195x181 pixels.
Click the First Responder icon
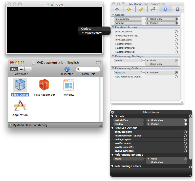44,85
